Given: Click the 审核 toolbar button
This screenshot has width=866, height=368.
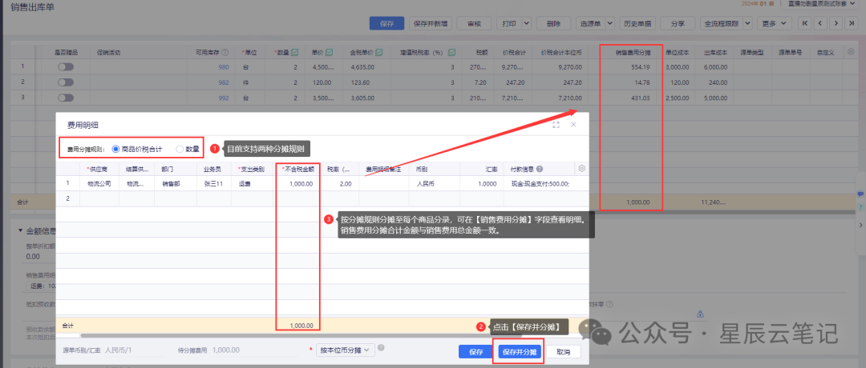Looking at the screenshot, I should pyautogui.click(x=473, y=24).
